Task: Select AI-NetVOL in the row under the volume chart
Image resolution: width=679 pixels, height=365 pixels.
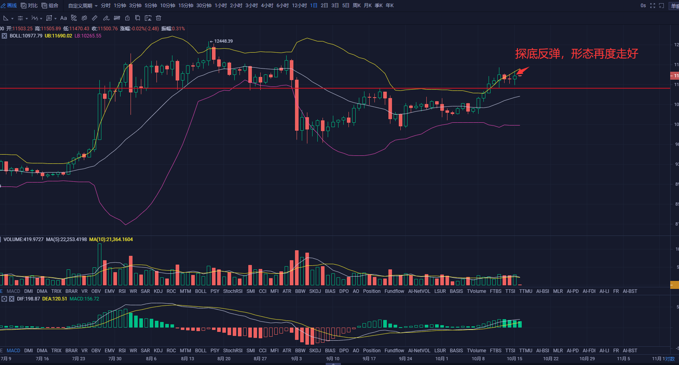Action: tap(419, 291)
